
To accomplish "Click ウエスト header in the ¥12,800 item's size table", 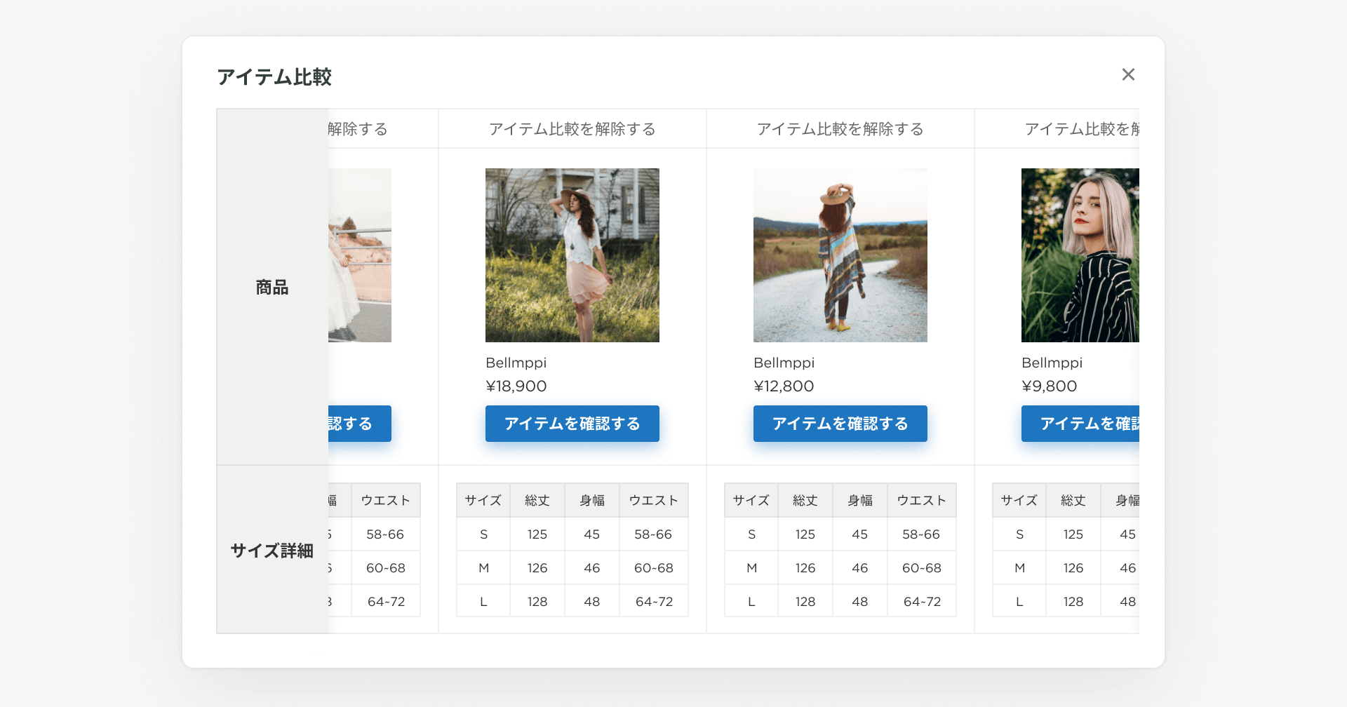I will point(922,500).
